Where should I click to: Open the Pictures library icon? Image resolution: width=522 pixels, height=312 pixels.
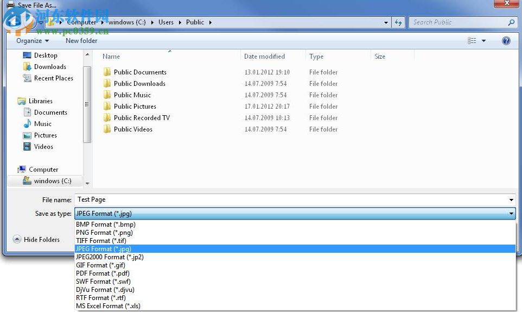point(27,135)
